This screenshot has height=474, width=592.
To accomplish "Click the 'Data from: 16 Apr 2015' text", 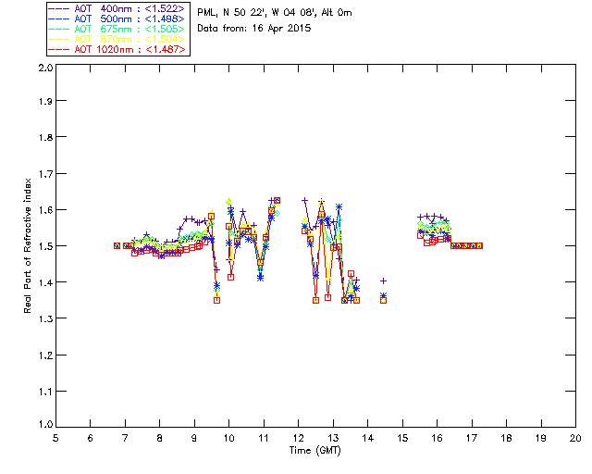I will tap(254, 29).
